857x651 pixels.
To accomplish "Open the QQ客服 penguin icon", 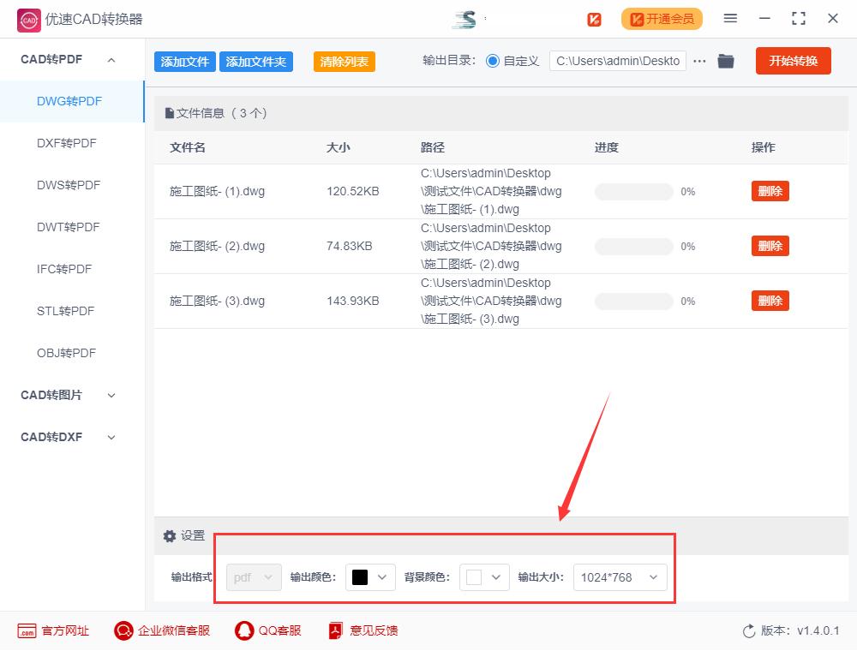I will click(x=243, y=630).
